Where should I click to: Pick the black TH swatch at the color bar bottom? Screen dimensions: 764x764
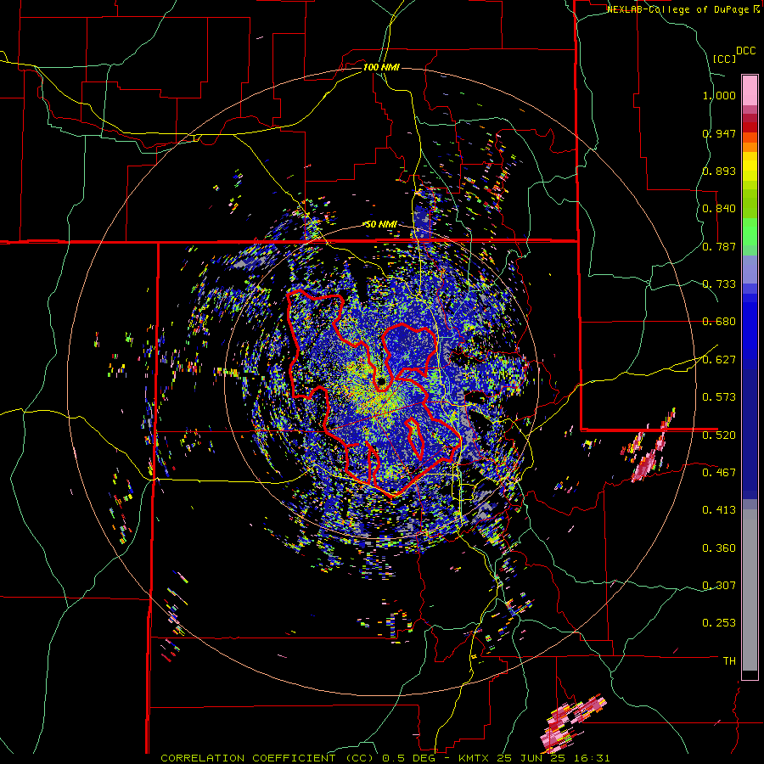(x=750, y=674)
